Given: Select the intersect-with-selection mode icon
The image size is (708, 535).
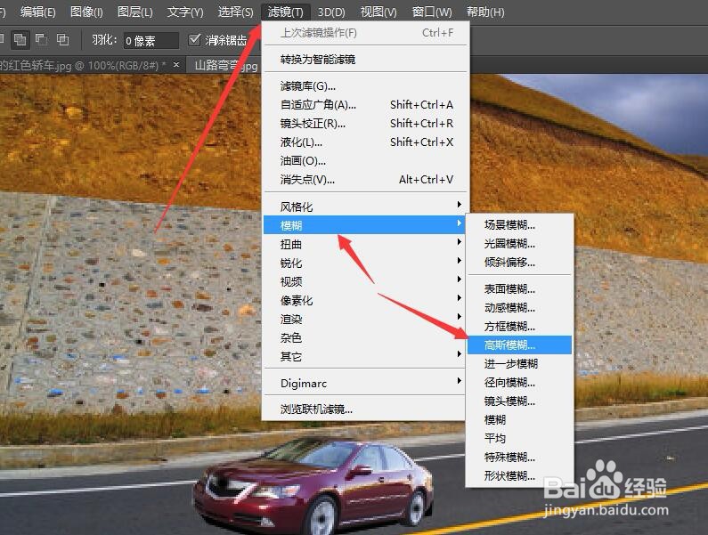Looking at the screenshot, I should point(62,40).
